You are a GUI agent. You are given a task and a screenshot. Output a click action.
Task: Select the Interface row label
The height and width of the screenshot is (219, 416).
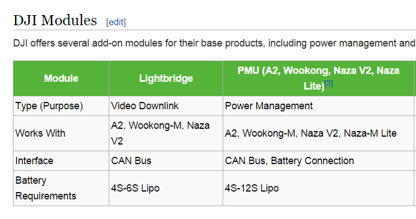pyautogui.click(x=34, y=161)
